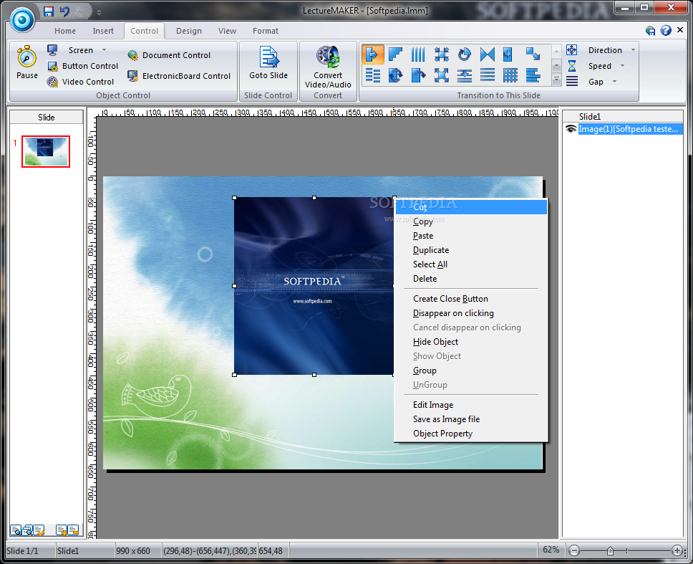Select the page-flip curved arrow transition
The width and height of the screenshot is (693, 564).
click(419, 75)
